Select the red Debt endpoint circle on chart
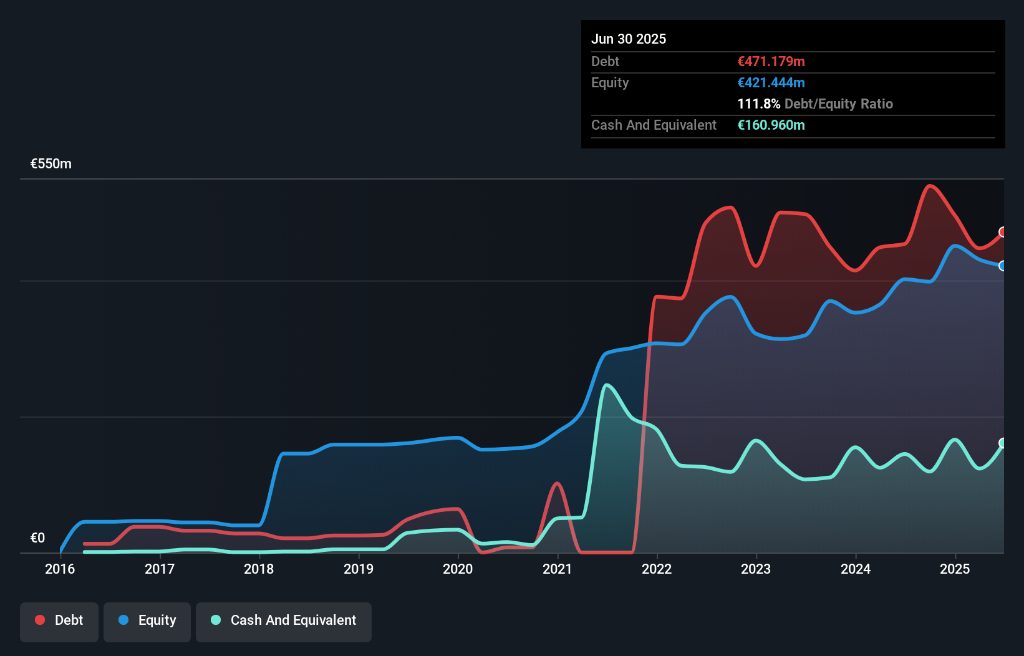 pos(1003,233)
